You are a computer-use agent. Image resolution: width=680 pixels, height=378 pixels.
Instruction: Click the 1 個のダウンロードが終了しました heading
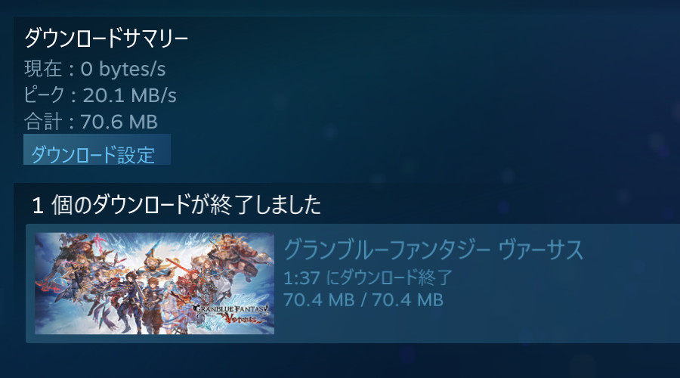pyautogui.click(x=177, y=204)
